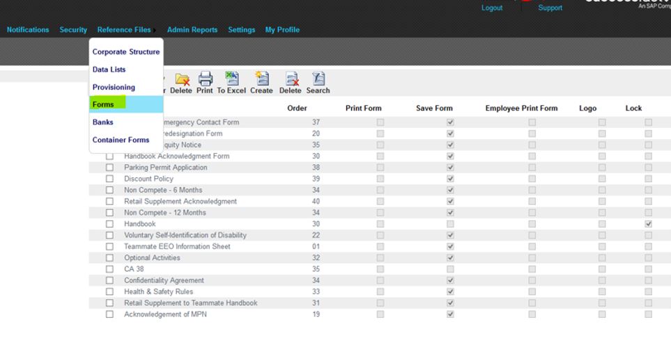
Task: Click order value 19
Action: tap(316, 314)
